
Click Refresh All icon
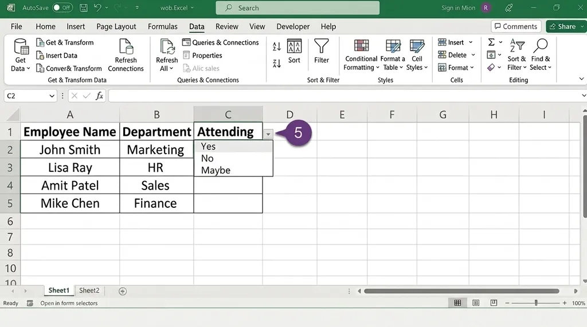point(167,47)
